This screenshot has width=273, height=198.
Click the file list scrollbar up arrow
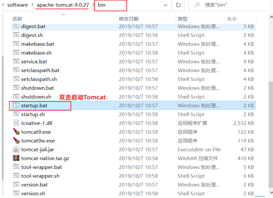coord(271,17)
